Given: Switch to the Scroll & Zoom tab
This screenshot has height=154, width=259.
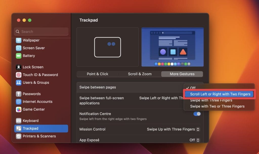Looking at the screenshot, I should (140, 74).
